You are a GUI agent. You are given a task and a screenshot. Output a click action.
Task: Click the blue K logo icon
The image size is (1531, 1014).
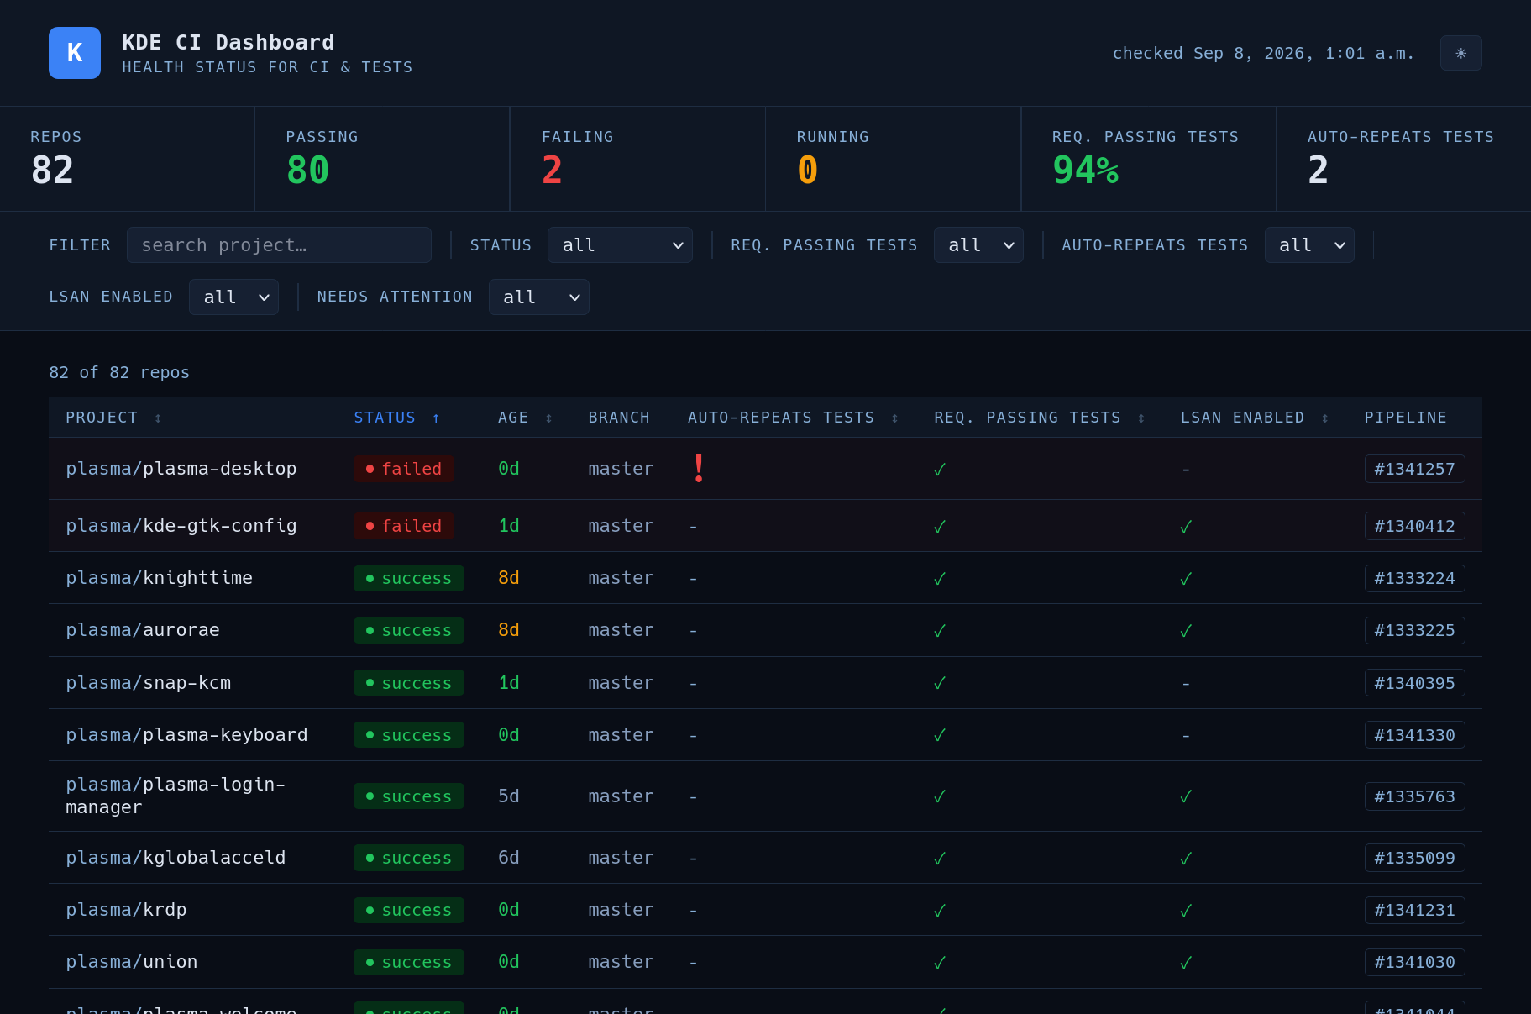pyautogui.click(x=75, y=53)
